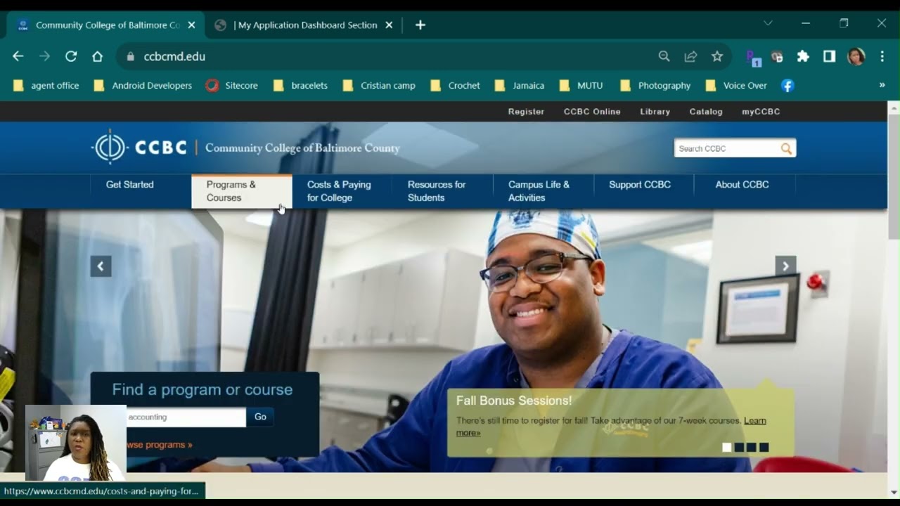
Task: Open the Chrome three-dot menu
Action: (882, 56)
